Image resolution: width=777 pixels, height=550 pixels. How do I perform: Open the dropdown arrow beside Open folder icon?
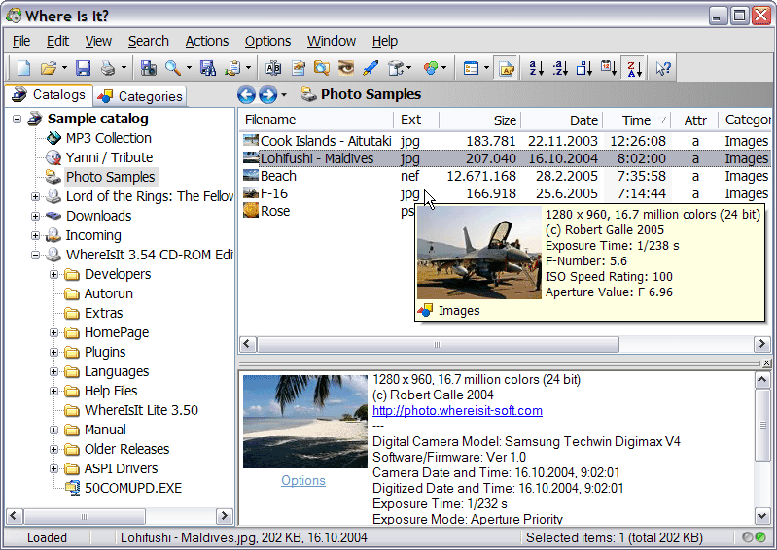[x=64, y=68]
